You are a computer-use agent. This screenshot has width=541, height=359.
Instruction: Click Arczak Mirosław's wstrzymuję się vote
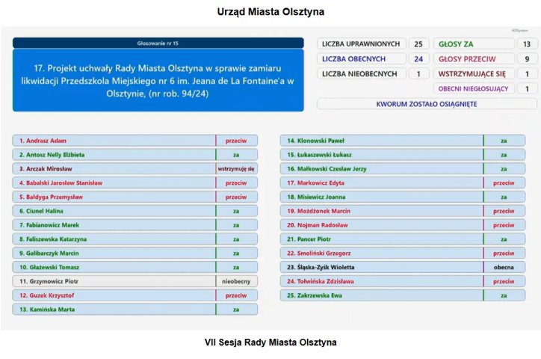(x=236, y=169)
